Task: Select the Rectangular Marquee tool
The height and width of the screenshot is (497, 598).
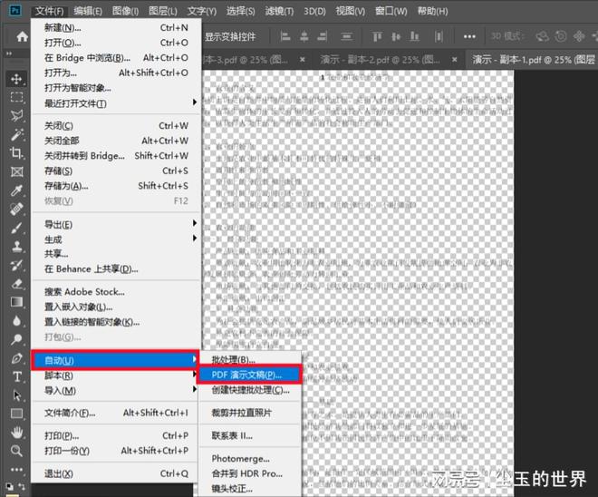Action: click(16, 97)
